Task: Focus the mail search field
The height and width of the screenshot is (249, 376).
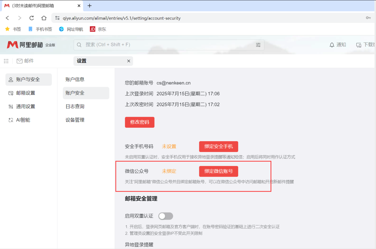Action: (x=169, y=45)
